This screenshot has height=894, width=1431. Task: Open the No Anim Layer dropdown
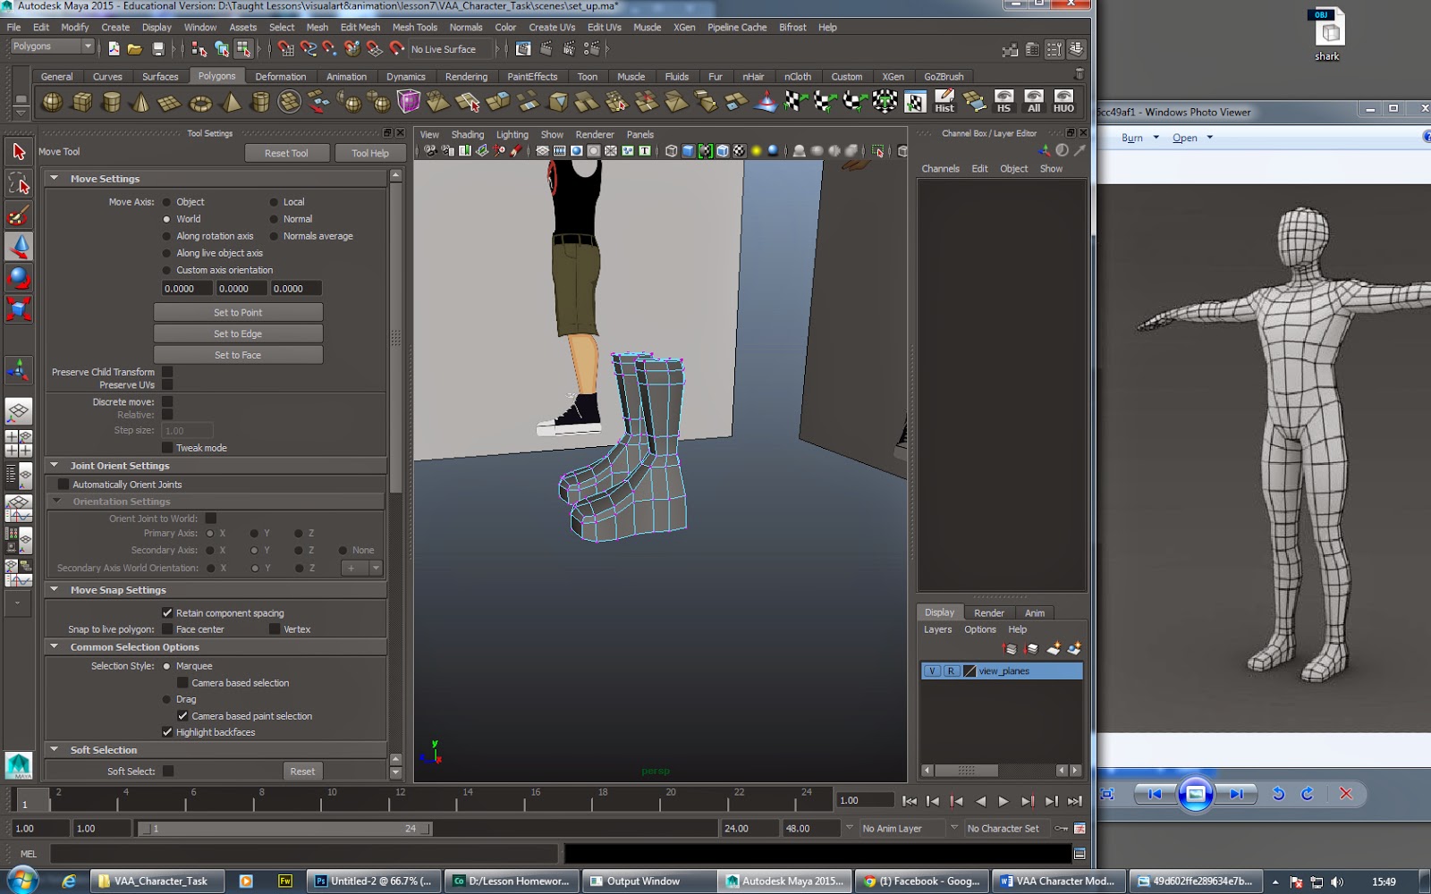(x=902, y=829)
